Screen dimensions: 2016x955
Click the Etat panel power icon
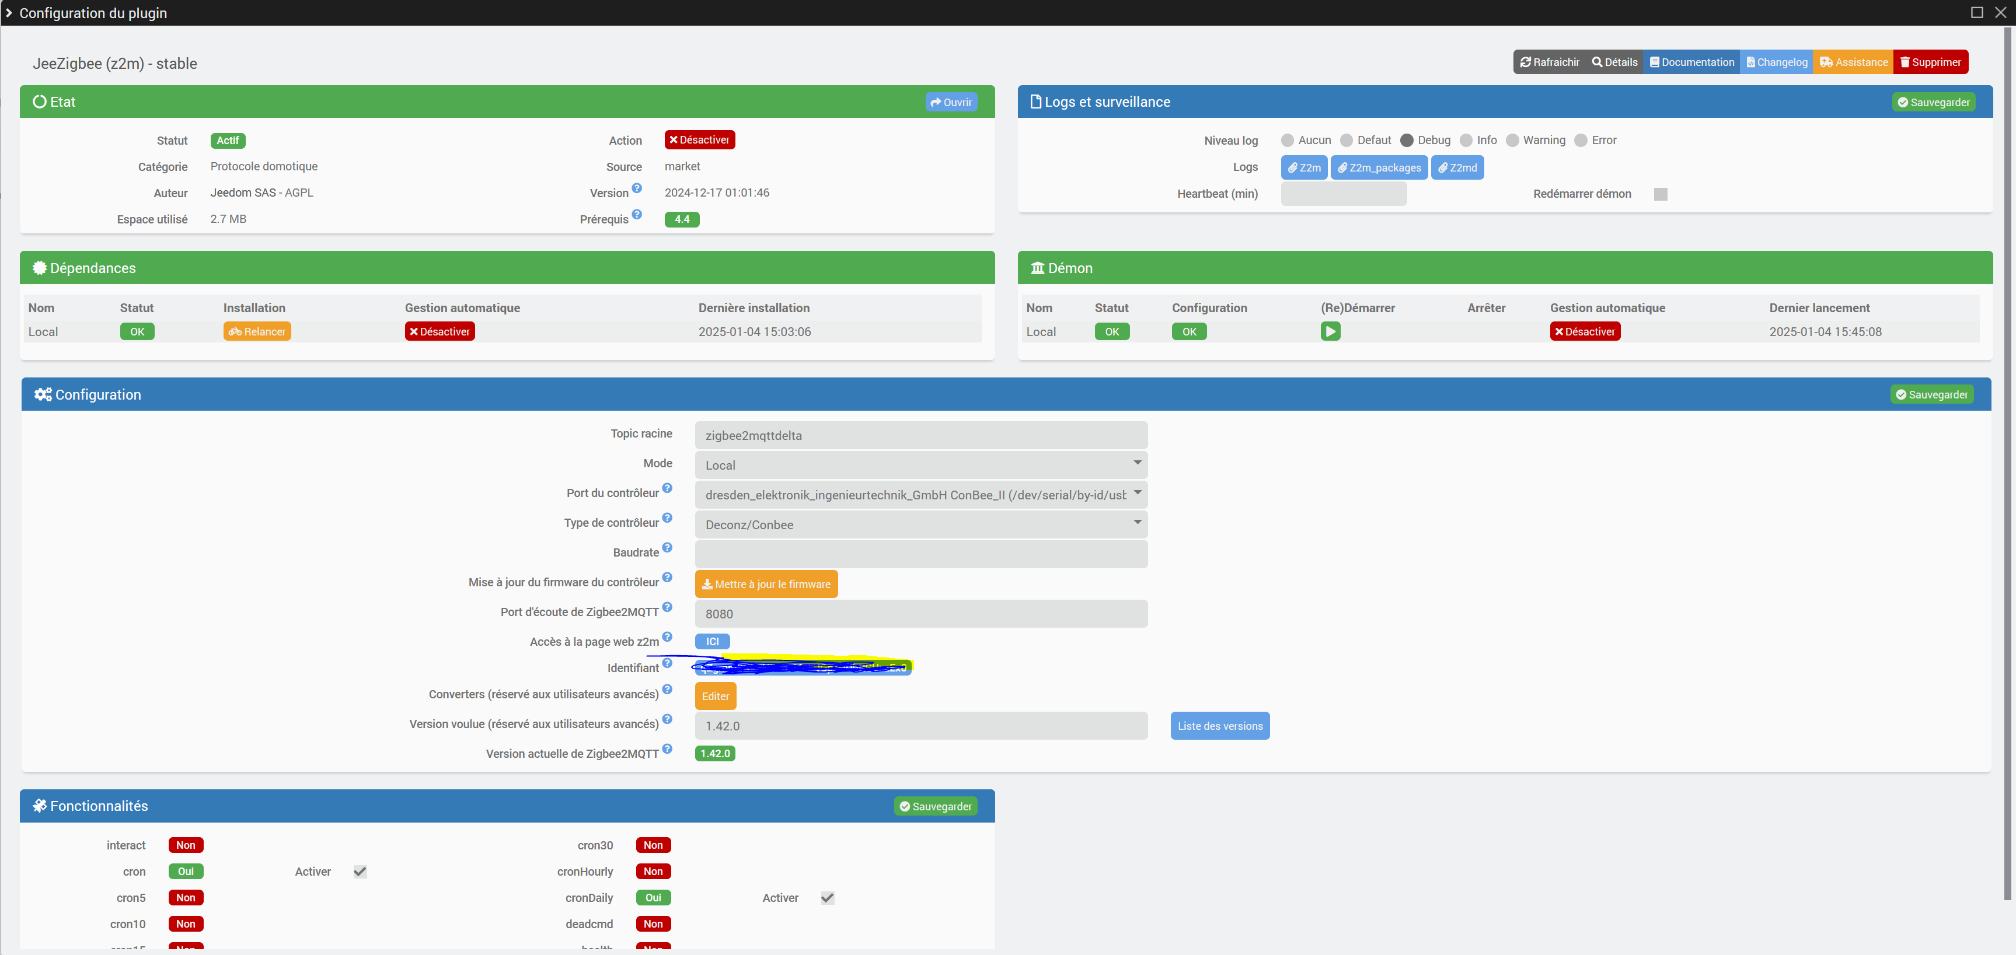39,102
